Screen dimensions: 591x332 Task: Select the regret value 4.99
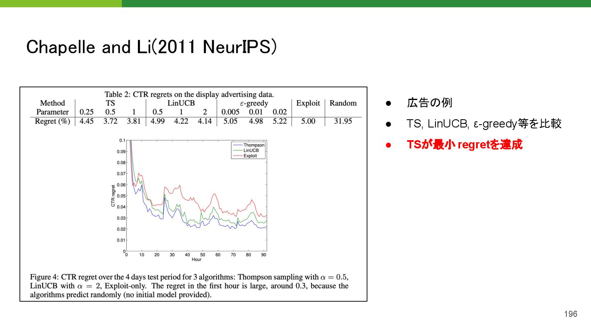click(x=158, y=121)
